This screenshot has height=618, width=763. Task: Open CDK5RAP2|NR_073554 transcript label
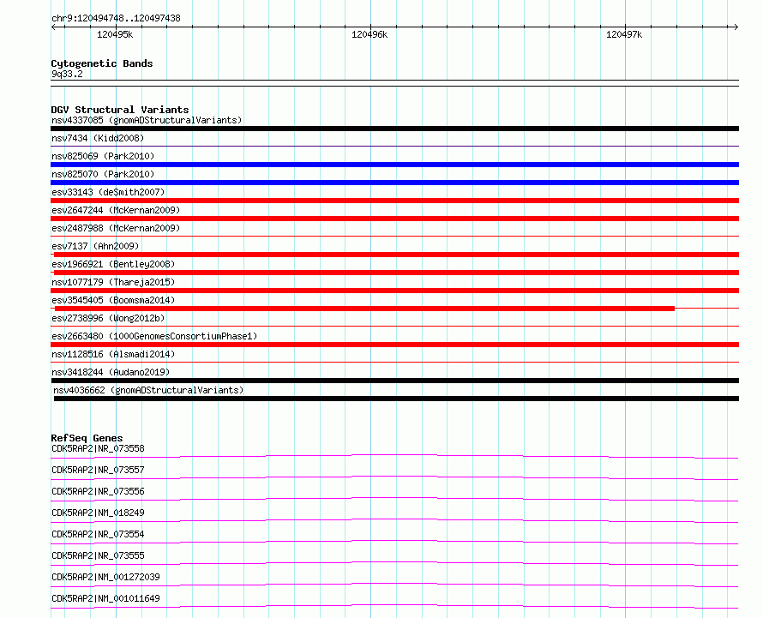(98, 534)
